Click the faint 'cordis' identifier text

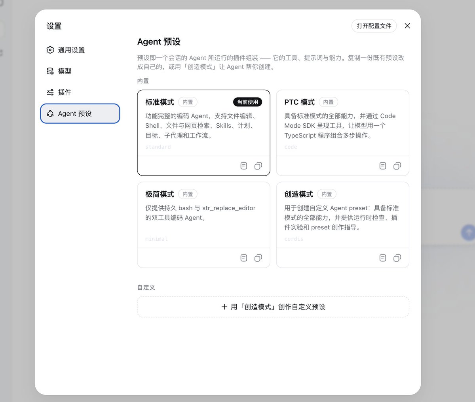click(294, 239)
